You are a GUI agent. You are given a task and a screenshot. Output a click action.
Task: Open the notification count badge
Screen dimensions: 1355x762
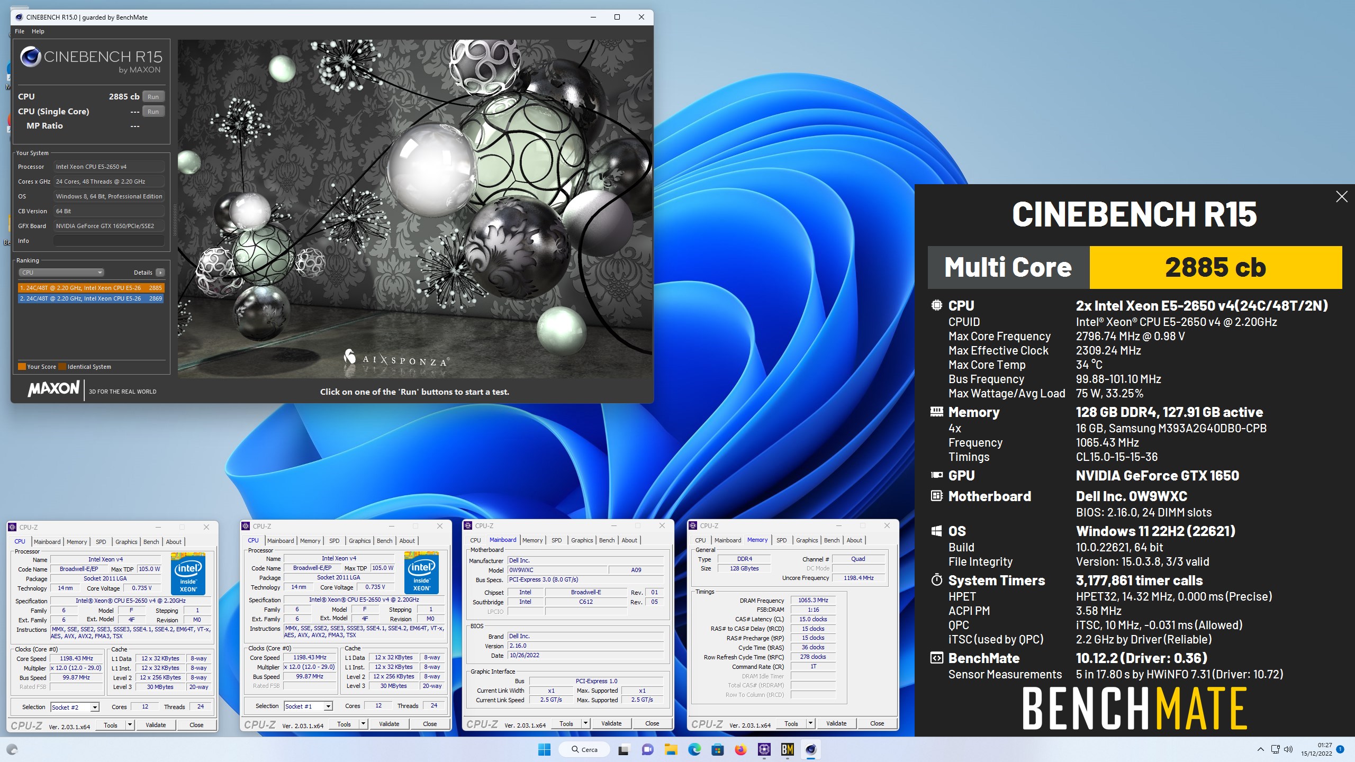click(1340, 749)
